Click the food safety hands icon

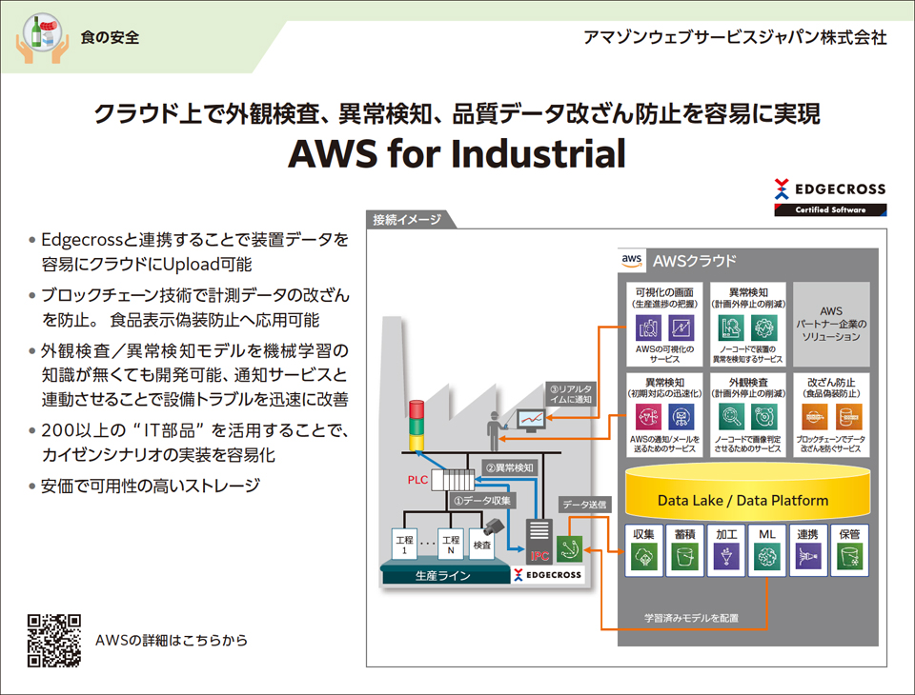(x=43, y=38)
